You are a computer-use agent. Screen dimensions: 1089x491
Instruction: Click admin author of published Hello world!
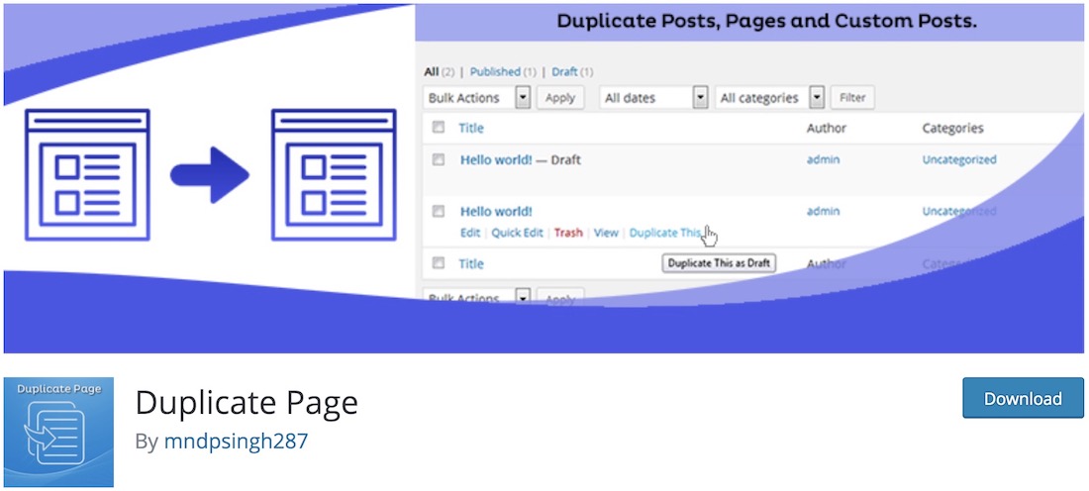[823, 211]
